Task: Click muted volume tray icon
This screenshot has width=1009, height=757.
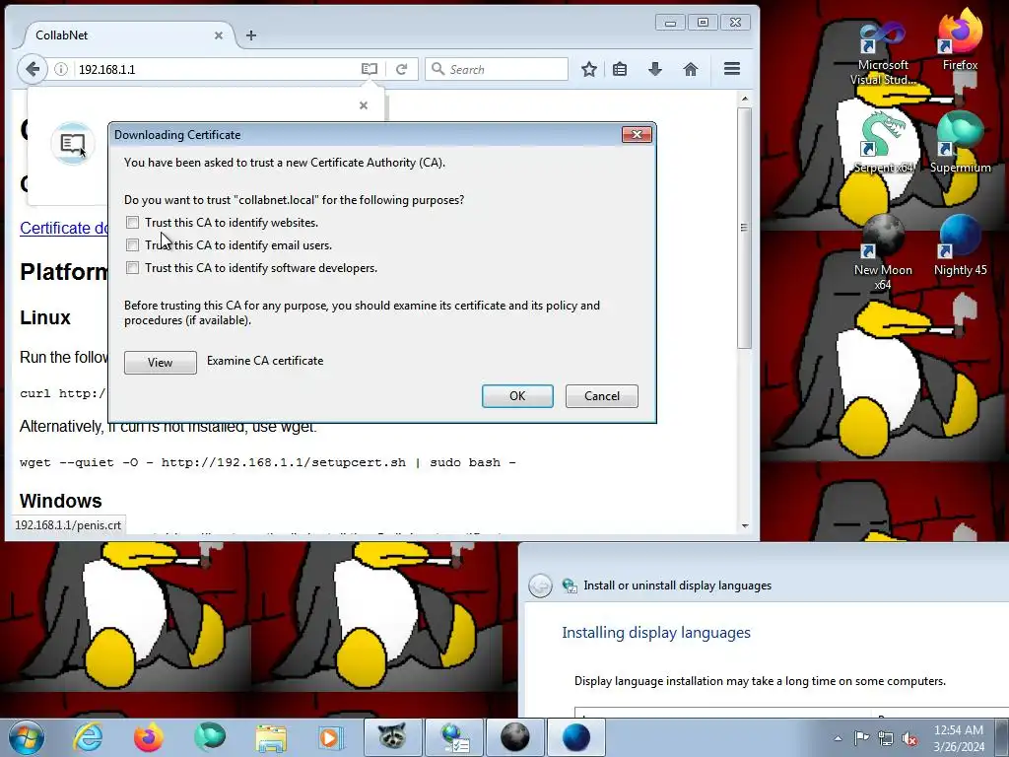Action: click(909, 738)
